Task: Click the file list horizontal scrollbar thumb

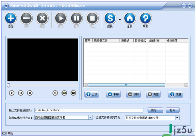Action: [x=126, y=85]
